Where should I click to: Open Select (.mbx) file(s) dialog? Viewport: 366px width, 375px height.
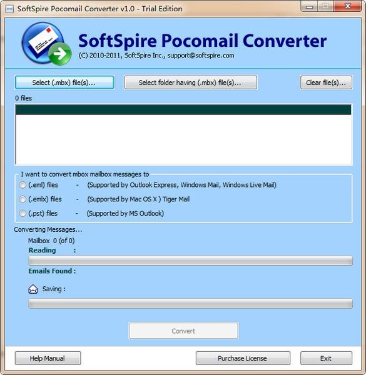[64, 82]
